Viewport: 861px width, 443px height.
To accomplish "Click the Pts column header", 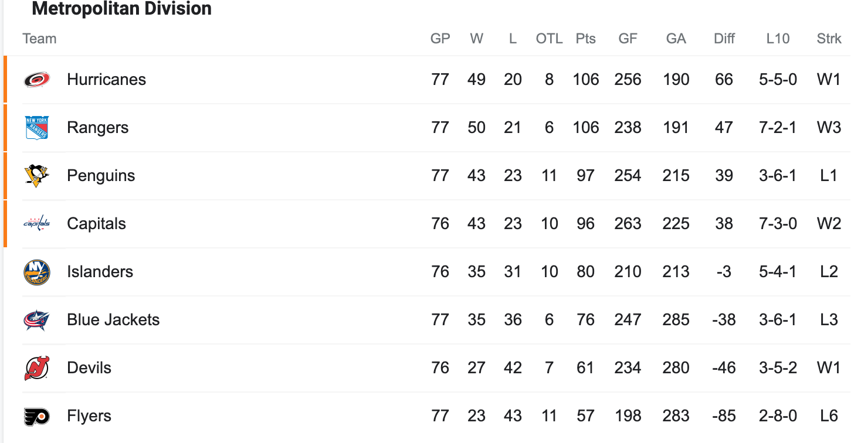I will (585, 39).
